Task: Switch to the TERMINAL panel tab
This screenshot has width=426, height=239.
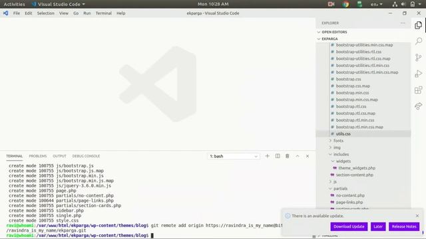Action: [15, 156]
